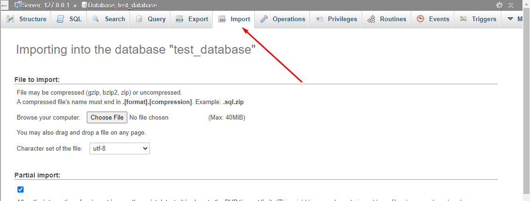The width and height of the screenshot is (530, 201).
Task: Click the Privileges tab icon
Action: pyautogui.click(x=319, y=19)
